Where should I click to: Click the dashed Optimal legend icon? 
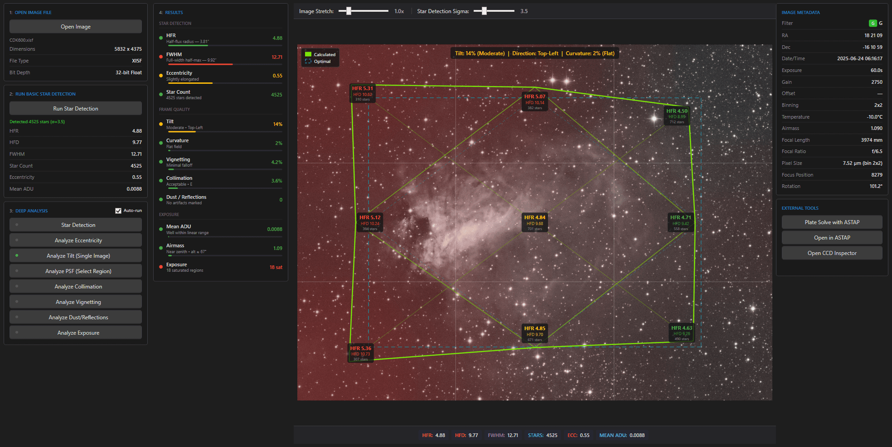pyautogui.click(x=308, y=62)
